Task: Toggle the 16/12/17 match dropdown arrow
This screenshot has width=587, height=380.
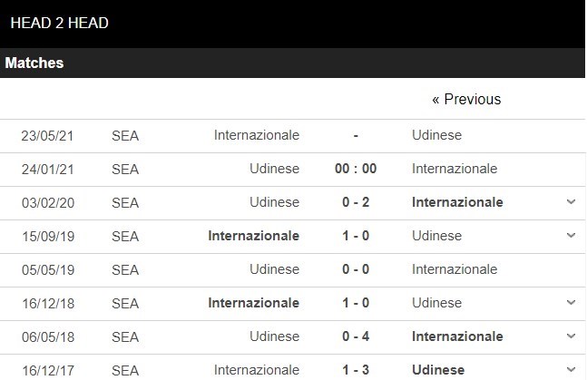Action: (x=571, y=369)
